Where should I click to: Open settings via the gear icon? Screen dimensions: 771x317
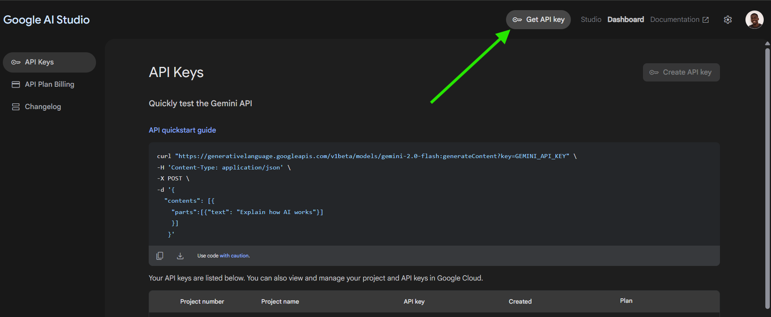[x=728, y=20]
